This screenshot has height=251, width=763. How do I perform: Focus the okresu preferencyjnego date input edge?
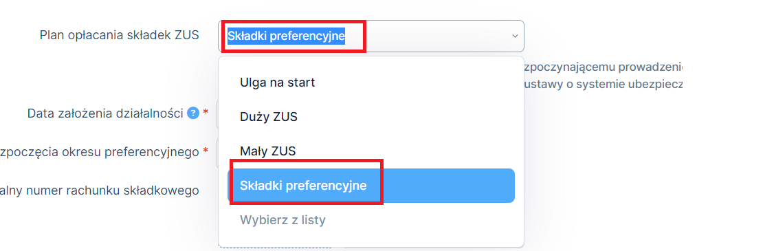217,152
